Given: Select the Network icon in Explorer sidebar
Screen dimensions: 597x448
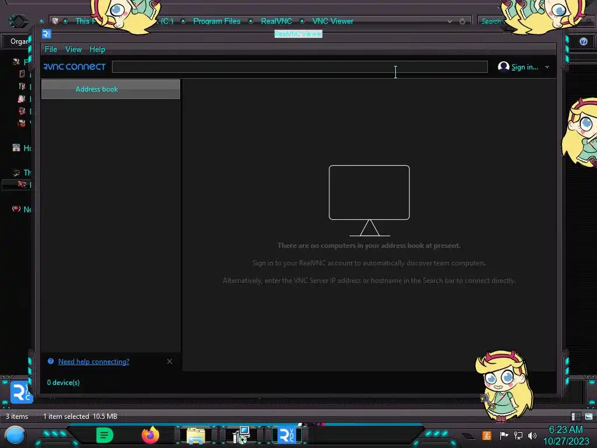Looking at the screenshot, I should tap(16, 209).
